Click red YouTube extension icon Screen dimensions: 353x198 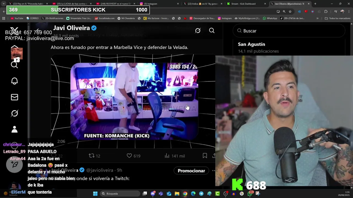(306, 11)
